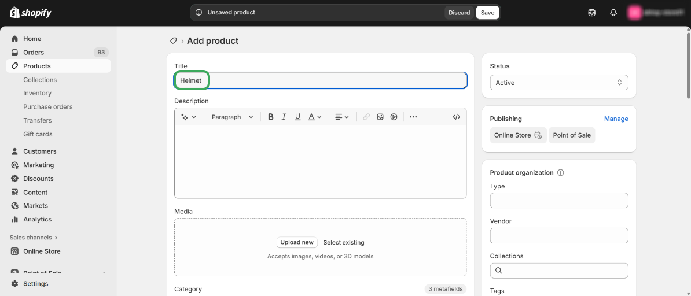Open Collections under Products
This screenshot has height=296, width=691.
click(x=40, y=80)
